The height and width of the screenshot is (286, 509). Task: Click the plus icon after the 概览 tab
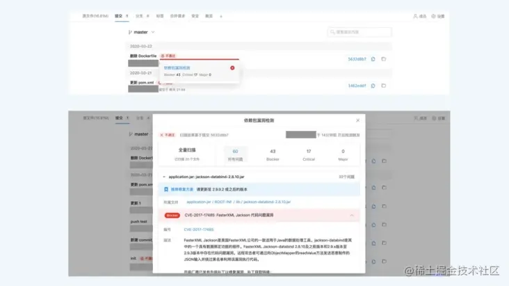click(x=221, y=16)
